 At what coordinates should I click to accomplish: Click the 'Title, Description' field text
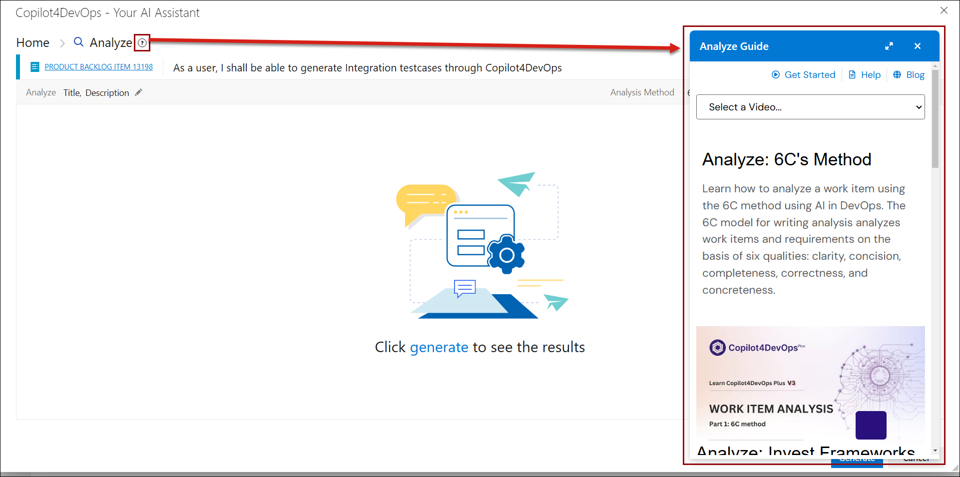(96, 93)
